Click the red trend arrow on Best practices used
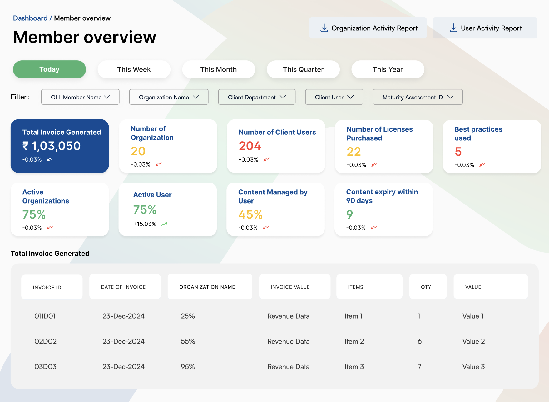Screen dimensions: 549x402 (x=482, y=165)
